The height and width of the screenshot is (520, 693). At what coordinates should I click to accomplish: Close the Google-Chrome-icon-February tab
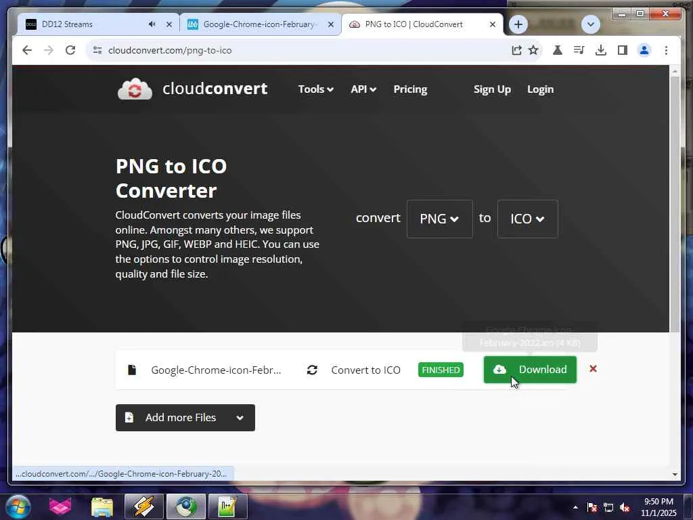coord(330,24)
